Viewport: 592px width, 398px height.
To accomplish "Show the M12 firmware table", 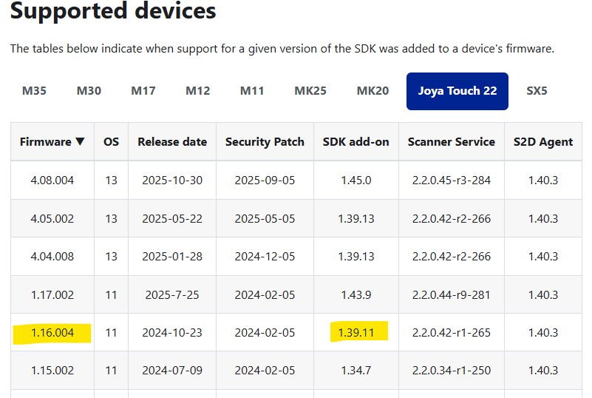I will pos(197,91).
